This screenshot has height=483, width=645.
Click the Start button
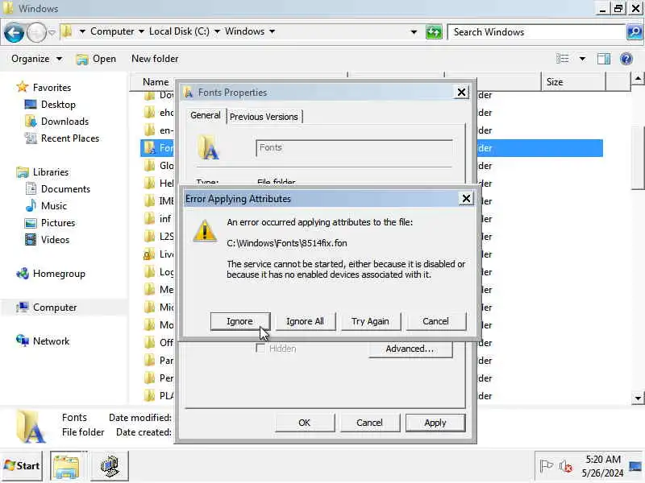(23, 466)
